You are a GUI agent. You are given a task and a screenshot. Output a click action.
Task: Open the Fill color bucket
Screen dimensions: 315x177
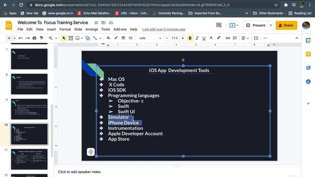(108, 38)
